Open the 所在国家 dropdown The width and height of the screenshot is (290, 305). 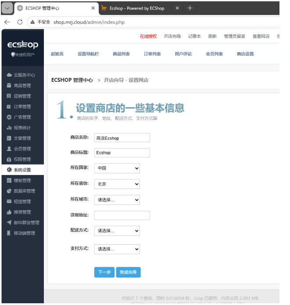coord(117,168)
